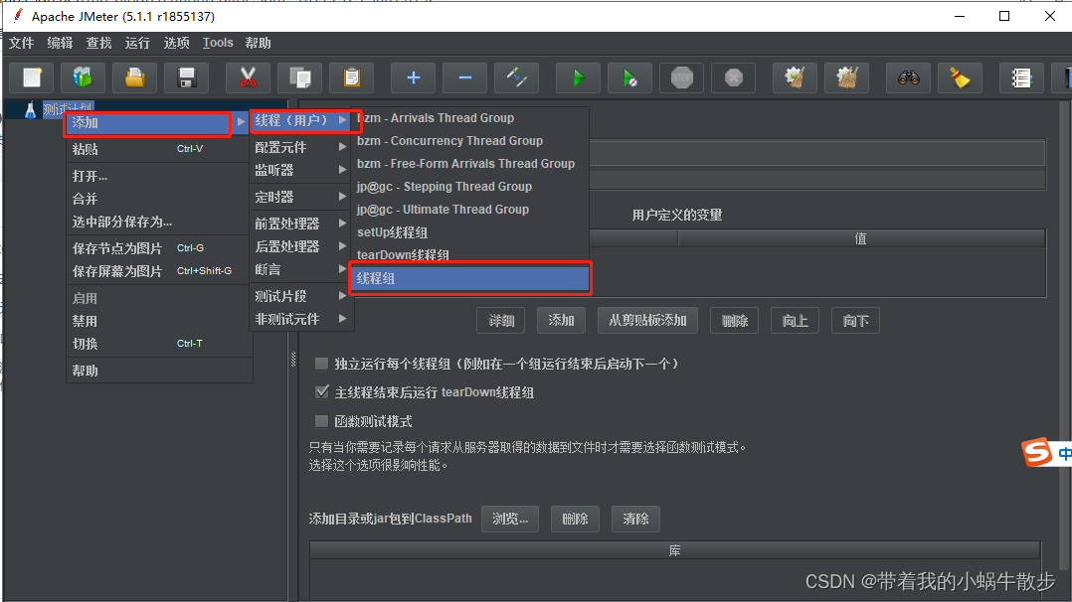Start the test with green play icon

tap(579, 77)
